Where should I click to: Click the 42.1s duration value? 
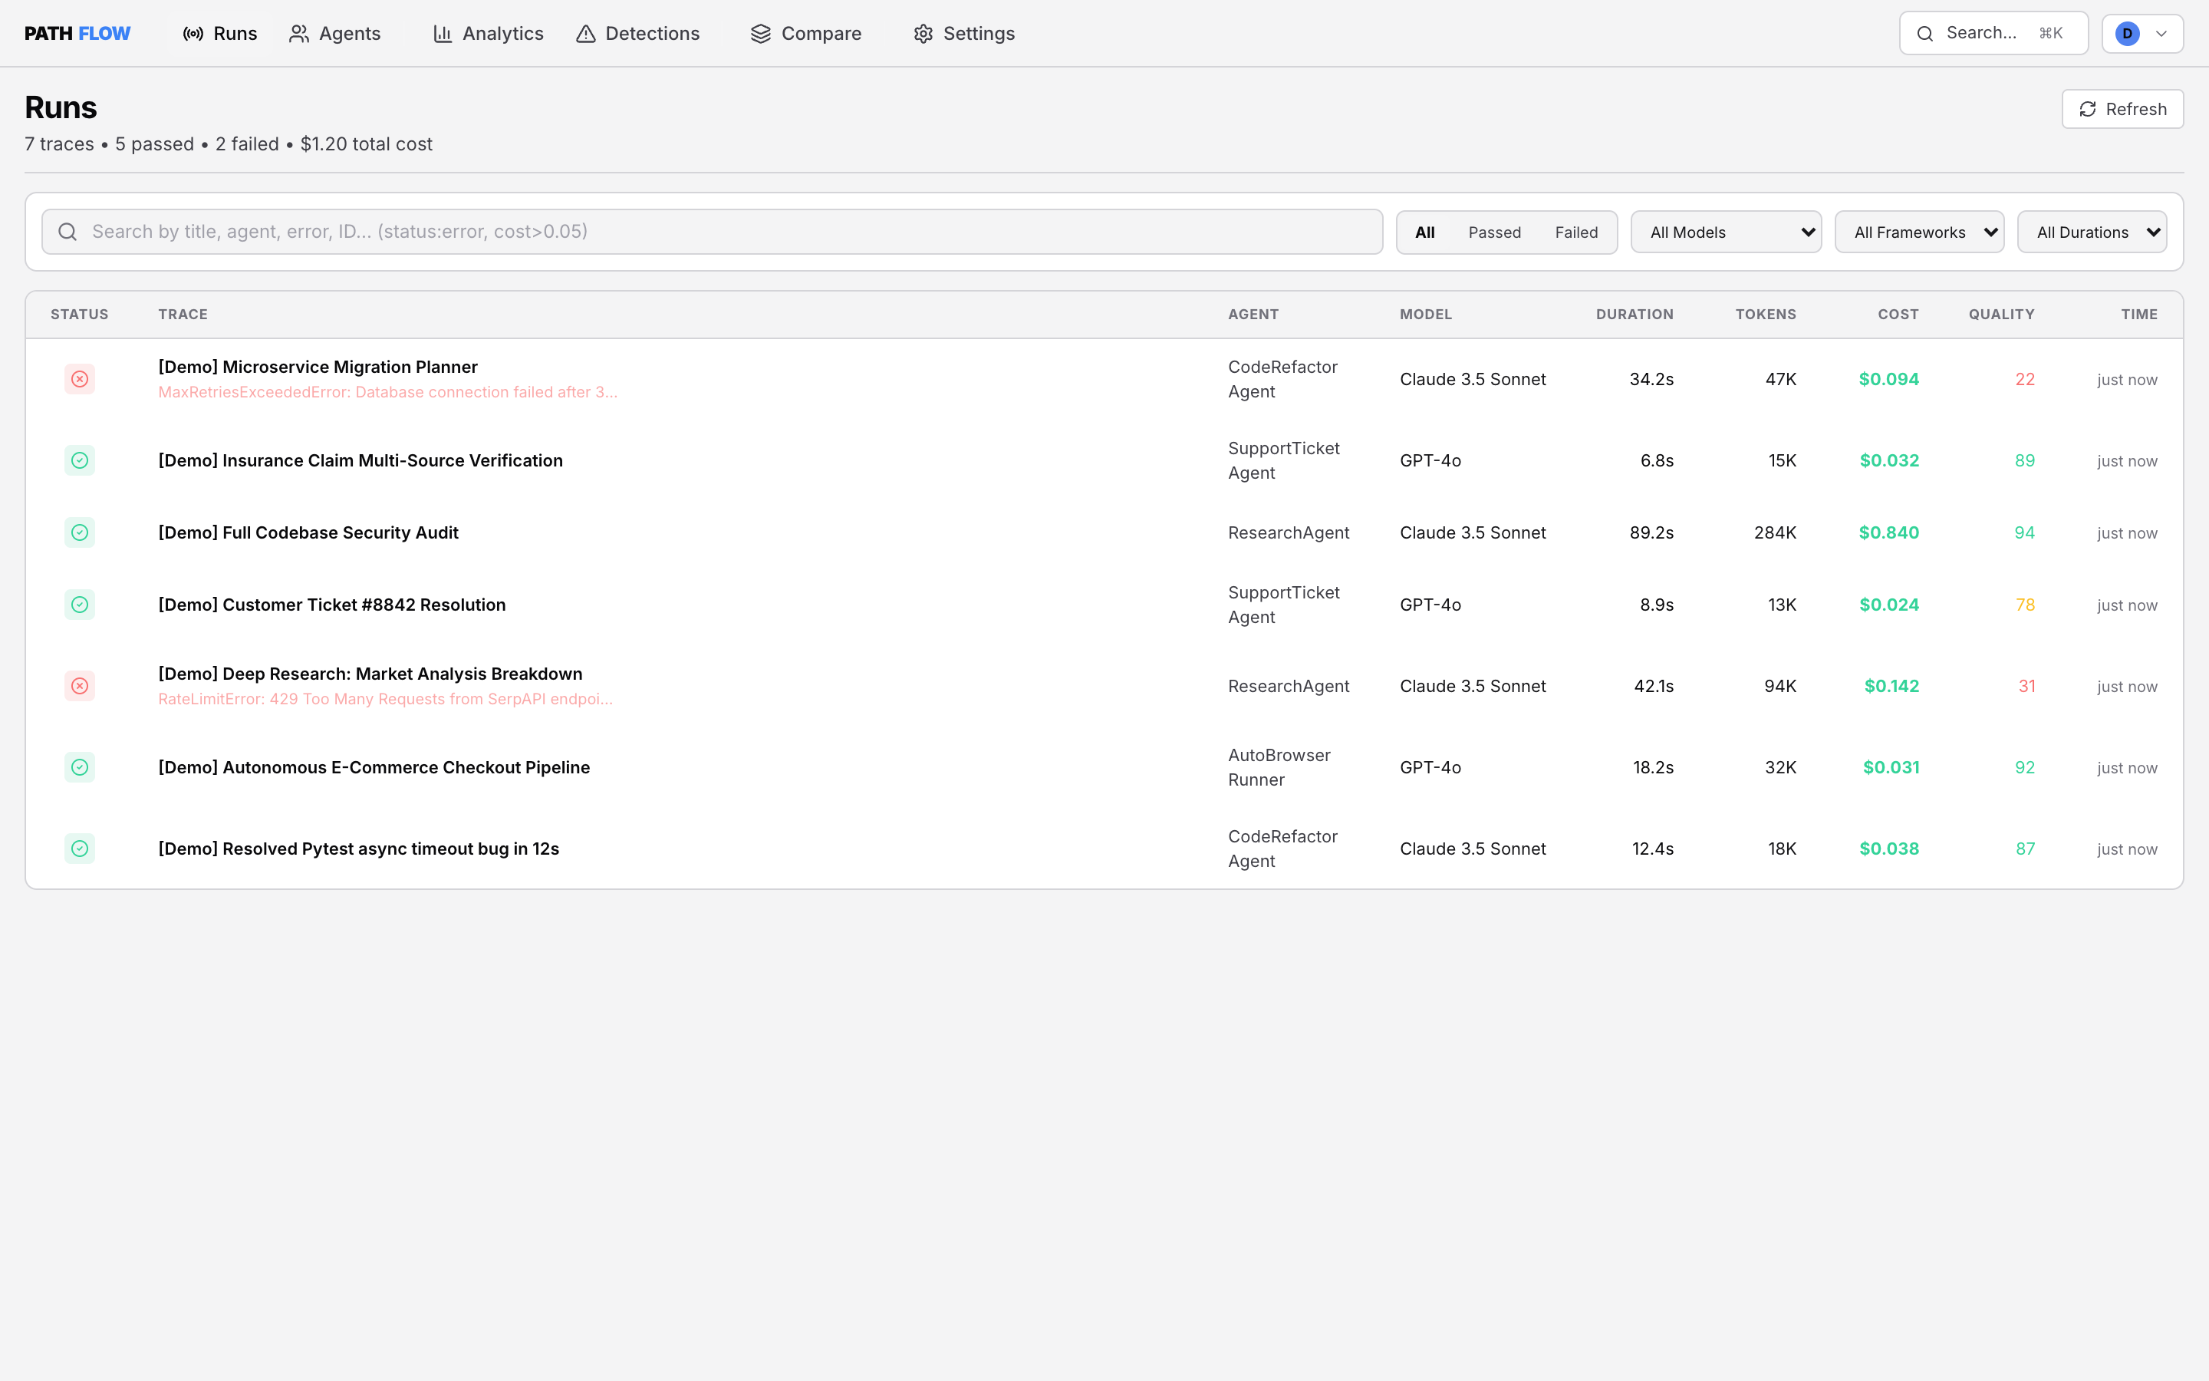[x=1653, y=686]
